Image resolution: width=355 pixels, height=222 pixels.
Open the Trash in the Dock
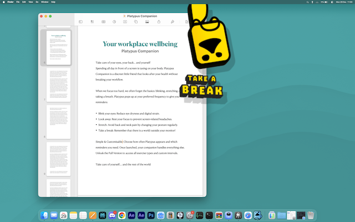(311, 215)
